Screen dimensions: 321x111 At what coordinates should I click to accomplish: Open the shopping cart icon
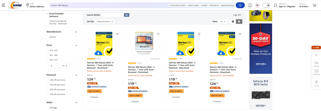pos(314,5)
